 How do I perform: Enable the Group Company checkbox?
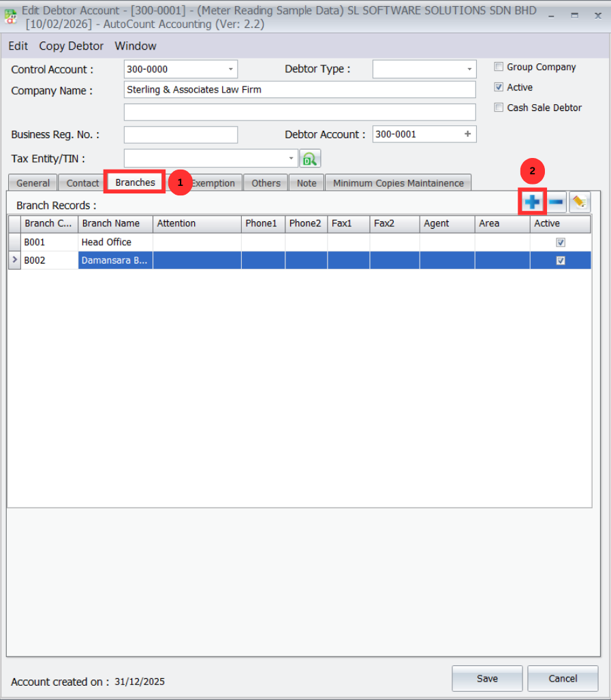pyautogui.click(x=499, y=67)
